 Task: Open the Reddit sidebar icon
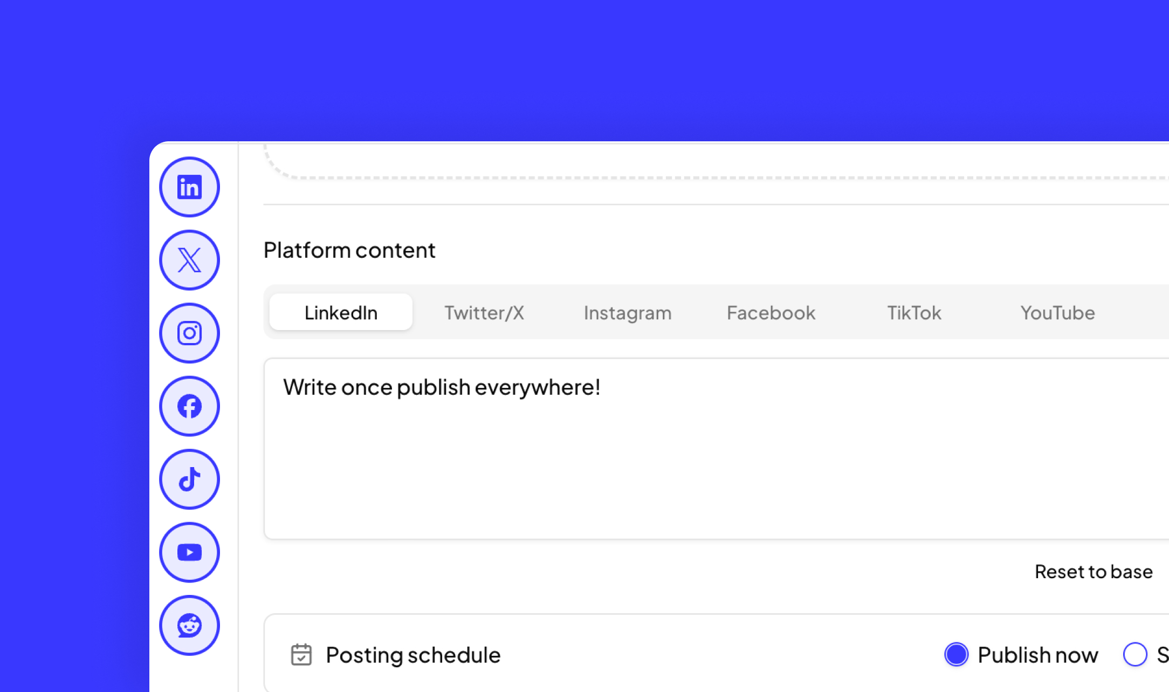click(x=189, y=625)
